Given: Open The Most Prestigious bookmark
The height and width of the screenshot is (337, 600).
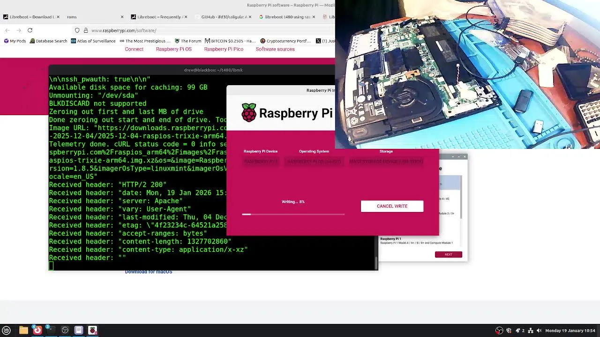Looking at the screenshot, I should click(x=145, y=41).
